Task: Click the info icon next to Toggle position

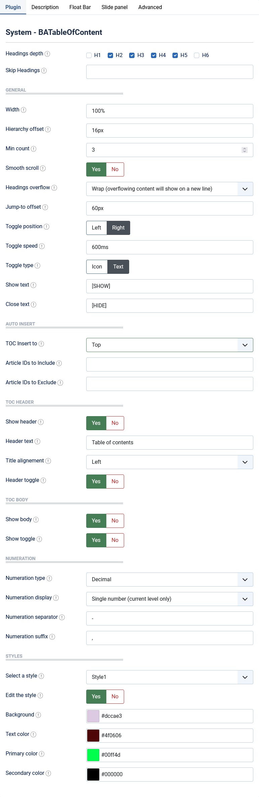Action: (x=47, y=227)
